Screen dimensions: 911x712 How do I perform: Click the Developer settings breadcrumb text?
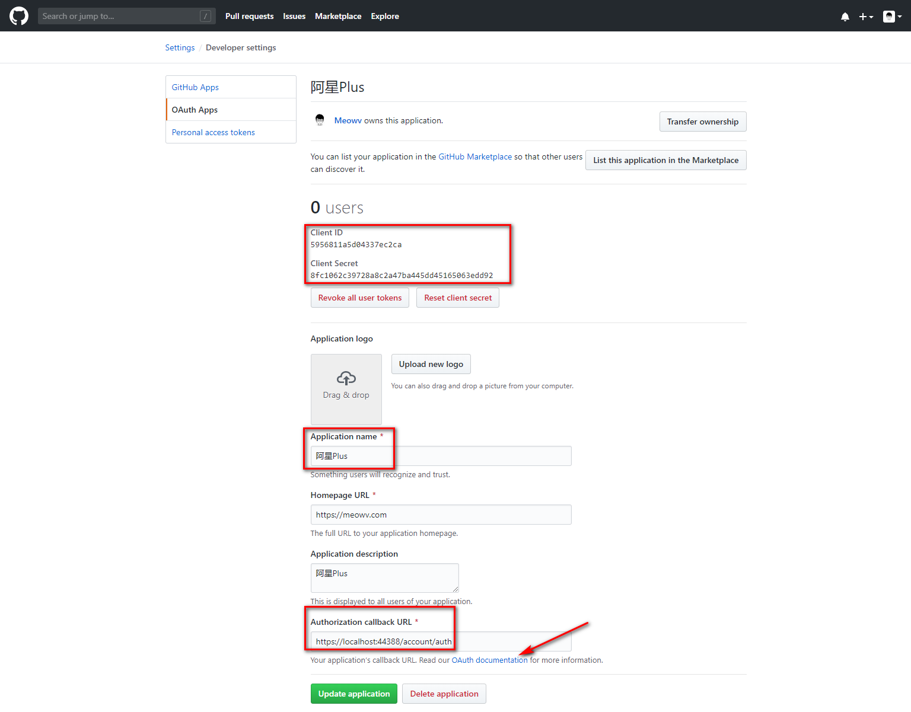tap(241, 47)
